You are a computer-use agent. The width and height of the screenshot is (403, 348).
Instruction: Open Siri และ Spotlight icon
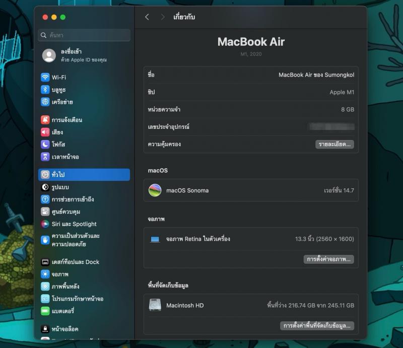(x=45, y=224)
